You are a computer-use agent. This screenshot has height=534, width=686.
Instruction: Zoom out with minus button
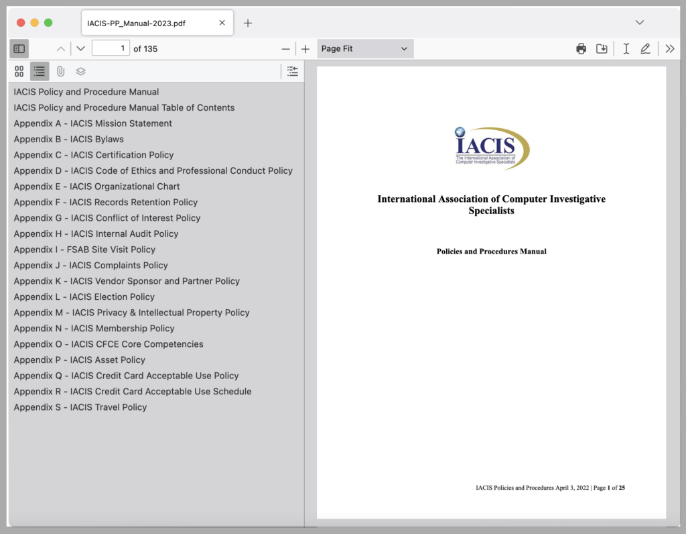286,49
